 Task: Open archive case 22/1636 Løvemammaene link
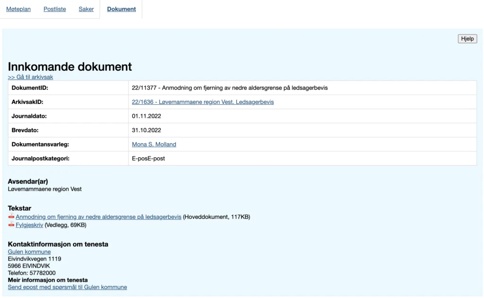(x=203, y=102)
